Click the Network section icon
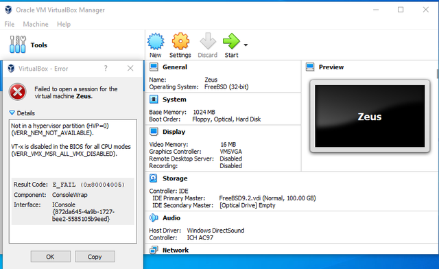Image resolution: width=439 pixels, height=269 pixels. [154, 250]
